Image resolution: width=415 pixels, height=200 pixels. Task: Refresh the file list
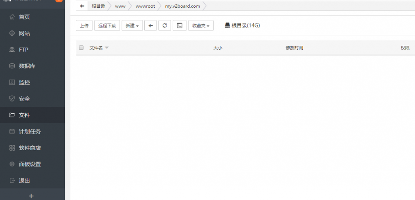[164, 26]
